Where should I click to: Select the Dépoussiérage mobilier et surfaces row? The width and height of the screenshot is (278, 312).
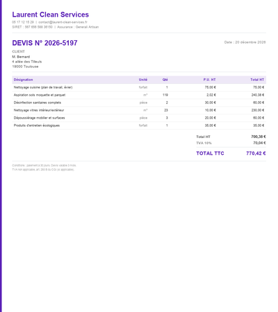click(139, 118)
